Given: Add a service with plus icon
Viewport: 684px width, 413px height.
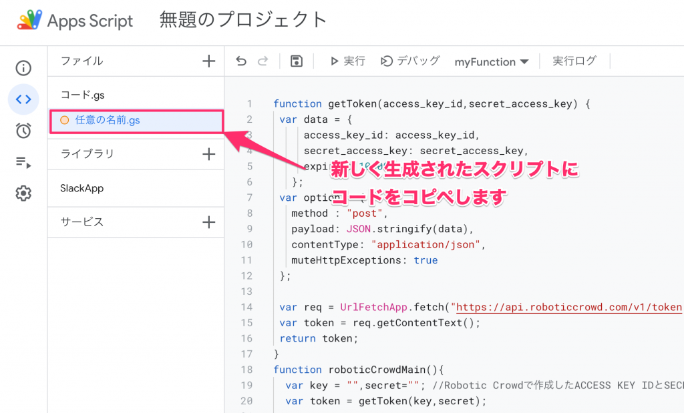Looking at the screenshot, I should (x=209, y=222).
